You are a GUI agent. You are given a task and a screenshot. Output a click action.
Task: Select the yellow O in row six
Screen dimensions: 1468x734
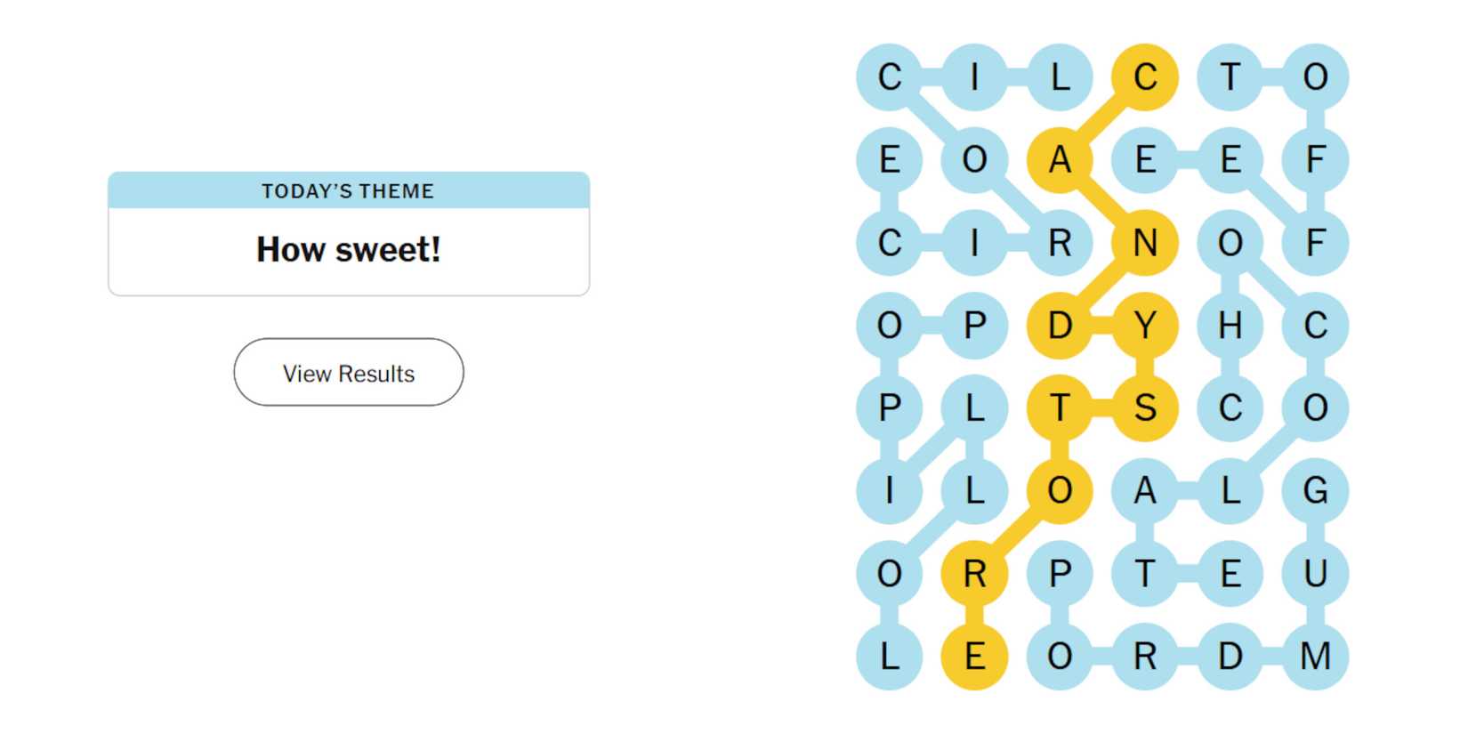(1059, 491)
